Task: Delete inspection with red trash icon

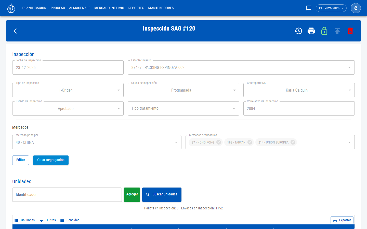Action: (x=350, y=31)
